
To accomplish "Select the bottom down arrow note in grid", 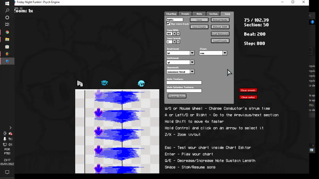I will pyautogui.click(x=99, y=169).
